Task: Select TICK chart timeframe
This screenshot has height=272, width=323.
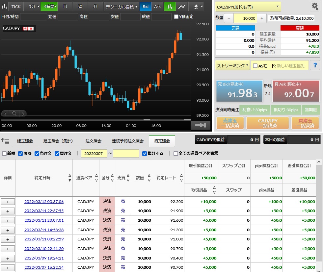Action: (16, 7)
